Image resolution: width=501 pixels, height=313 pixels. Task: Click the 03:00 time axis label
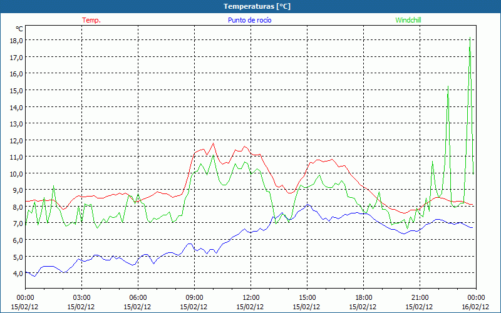[81, 298]
